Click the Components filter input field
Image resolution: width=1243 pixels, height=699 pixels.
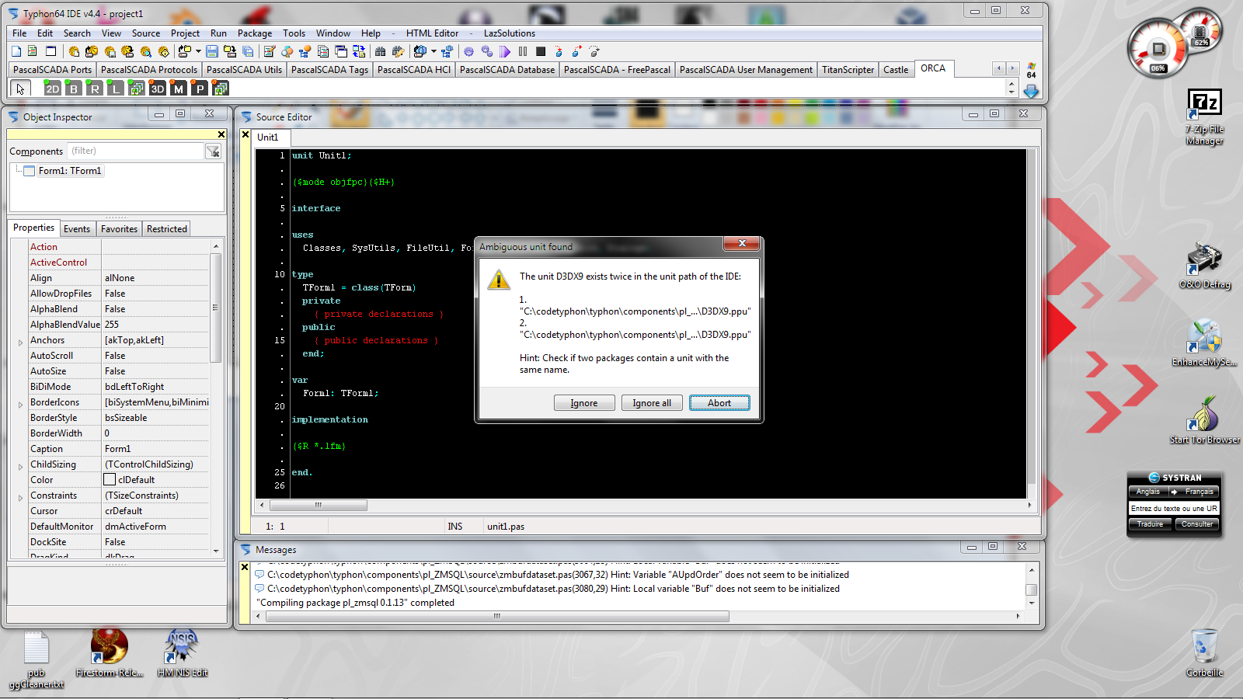(135, 151)
